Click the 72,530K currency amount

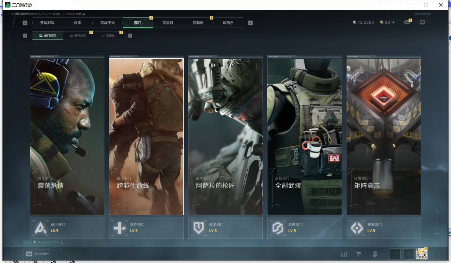366,22
